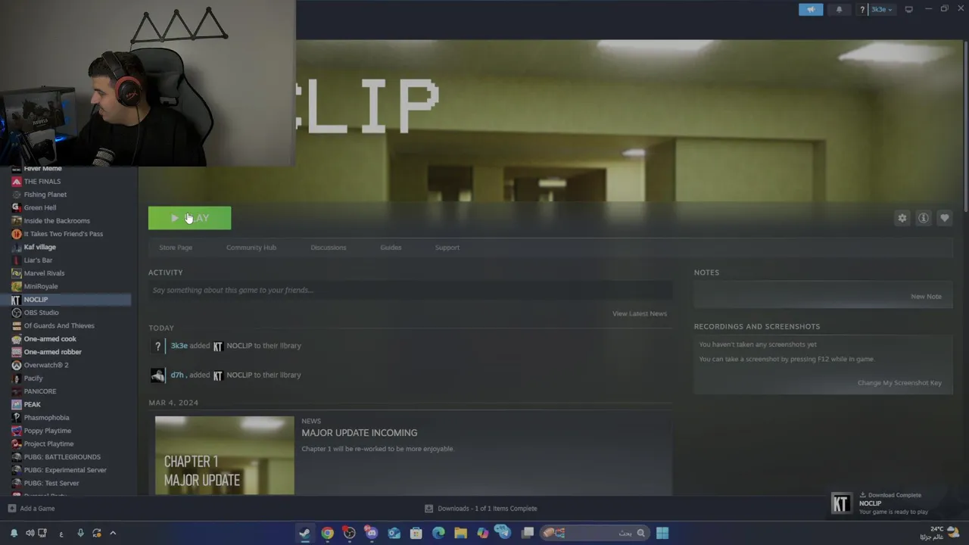Open the Steam announcements megaphone button

coord(810,9)
